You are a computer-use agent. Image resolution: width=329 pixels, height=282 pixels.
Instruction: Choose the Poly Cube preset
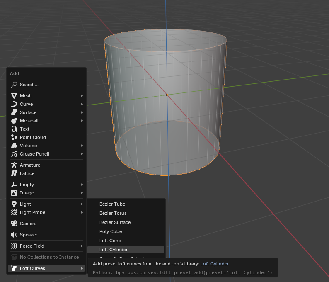click(126, 231)
